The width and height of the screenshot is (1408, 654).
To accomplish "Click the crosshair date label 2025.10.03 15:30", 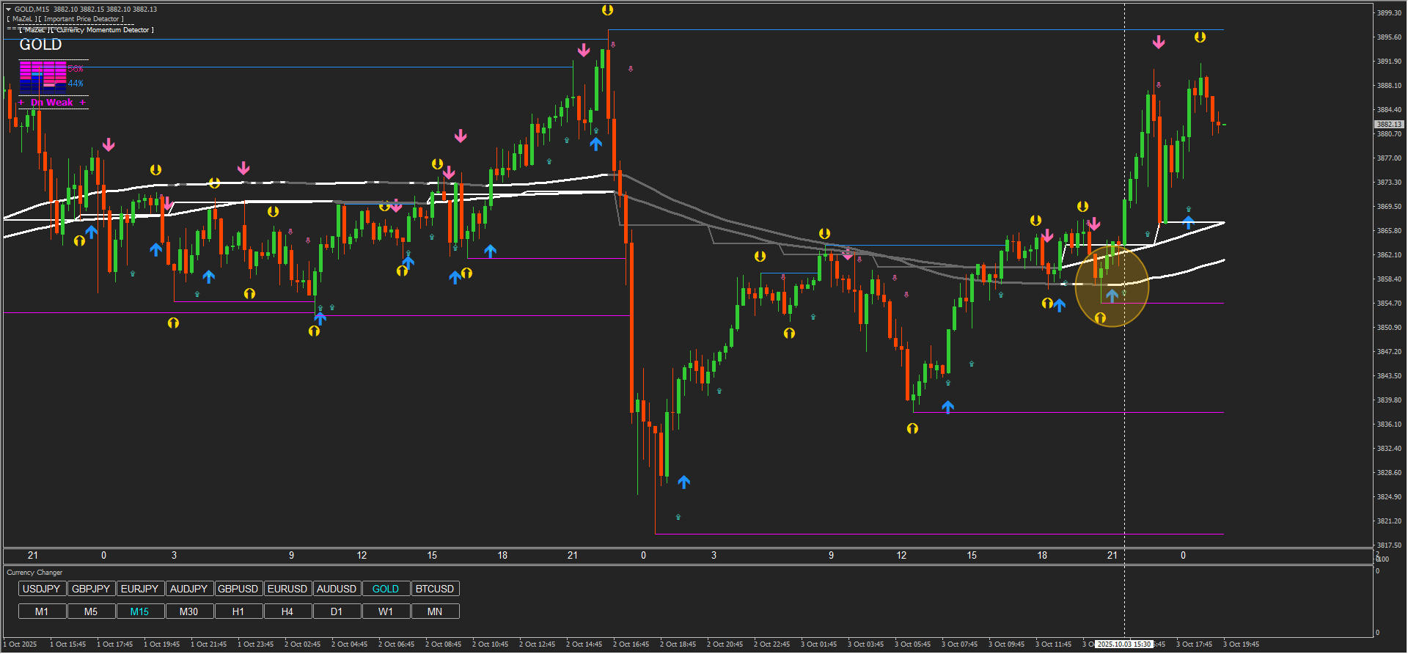I will click(1123, 644).
